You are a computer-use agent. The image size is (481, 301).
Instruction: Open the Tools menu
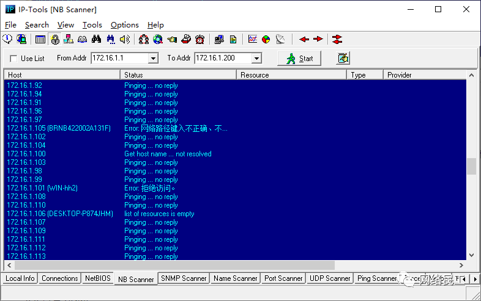point(92,25)
